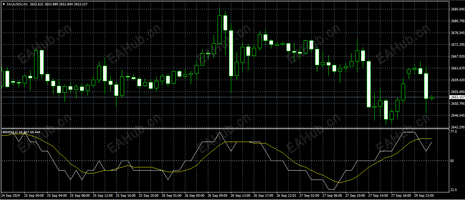Click the current price tag 2653.157

[x=457, y=97]
